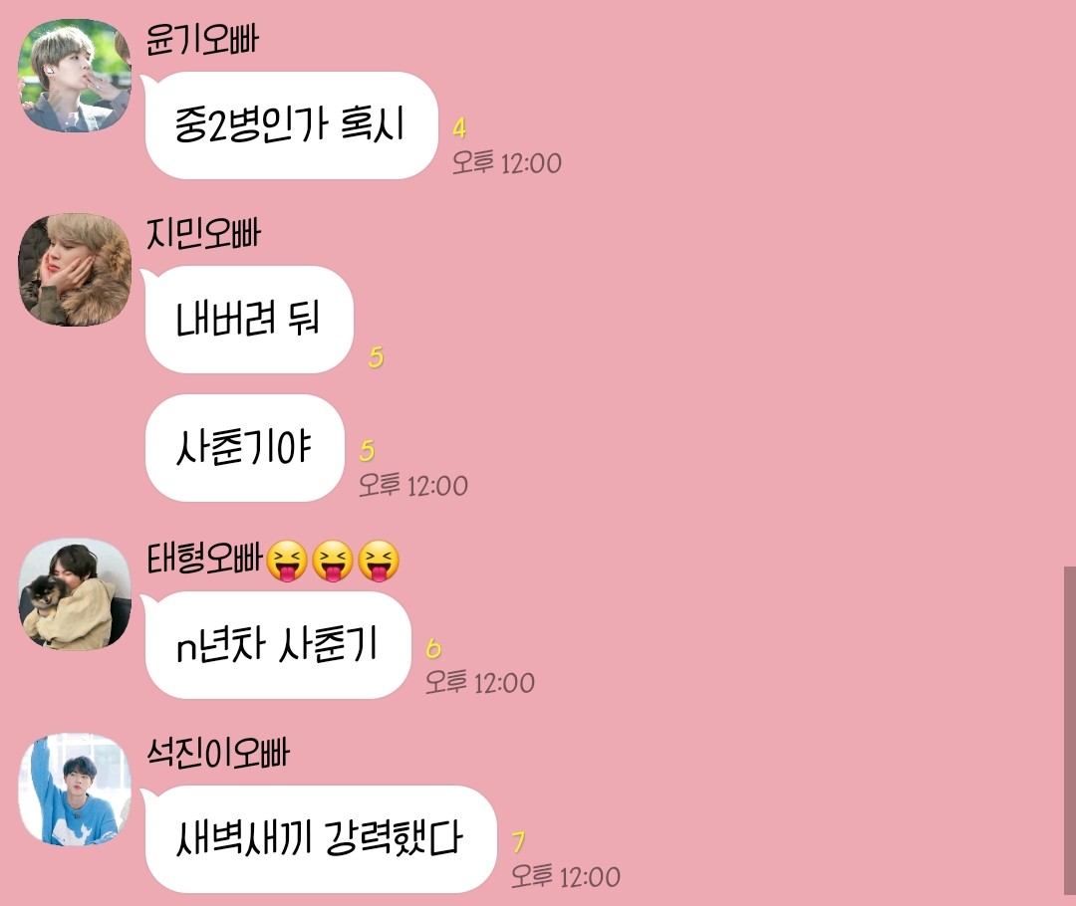Viewport: 1076px width, 906px height.
Task: Click the unread count 7 beside 석진's message
Action: [x=519, y=842]
